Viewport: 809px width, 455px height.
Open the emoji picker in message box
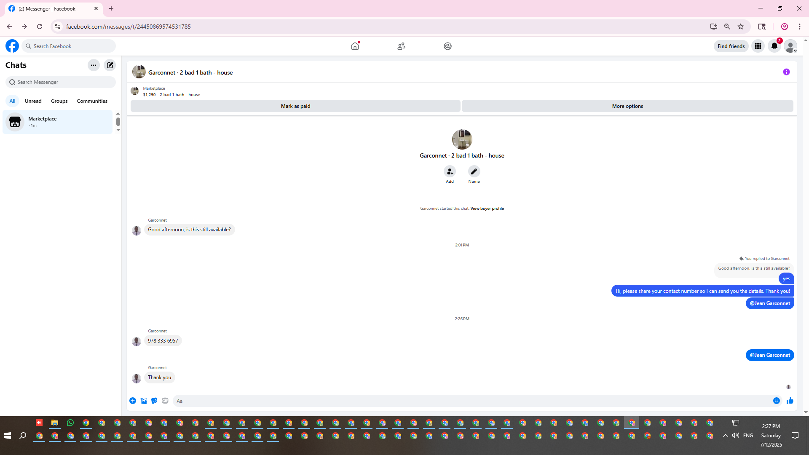[776, 401]
